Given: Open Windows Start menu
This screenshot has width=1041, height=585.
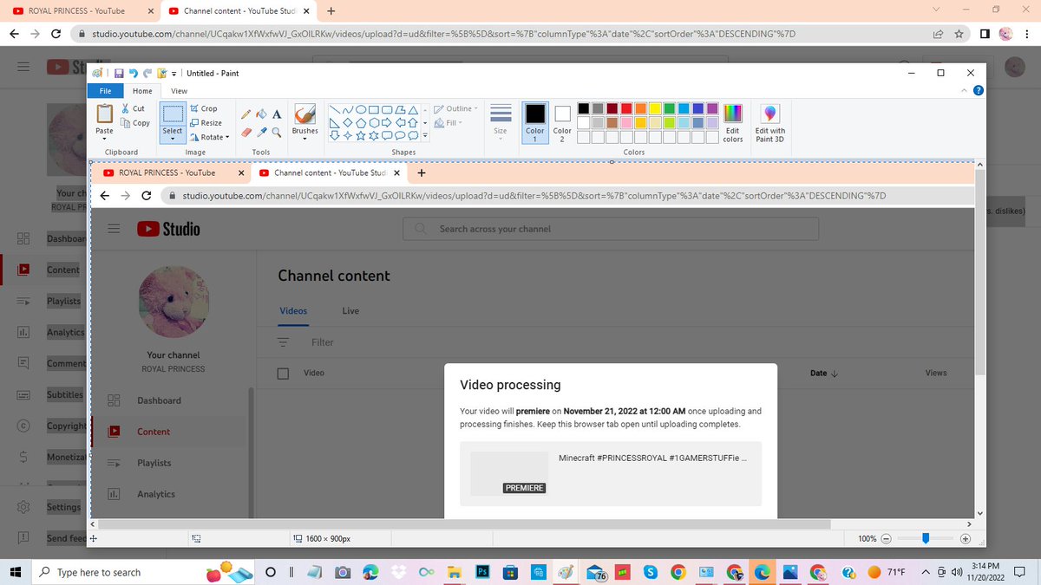Looking at the screenshot, I should pyautogui.click(x=15, y=572).
